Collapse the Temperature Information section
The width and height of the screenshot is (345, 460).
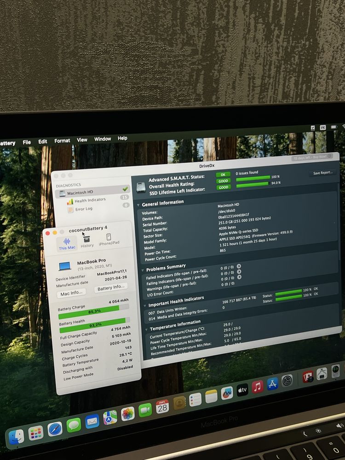point(146,329)
